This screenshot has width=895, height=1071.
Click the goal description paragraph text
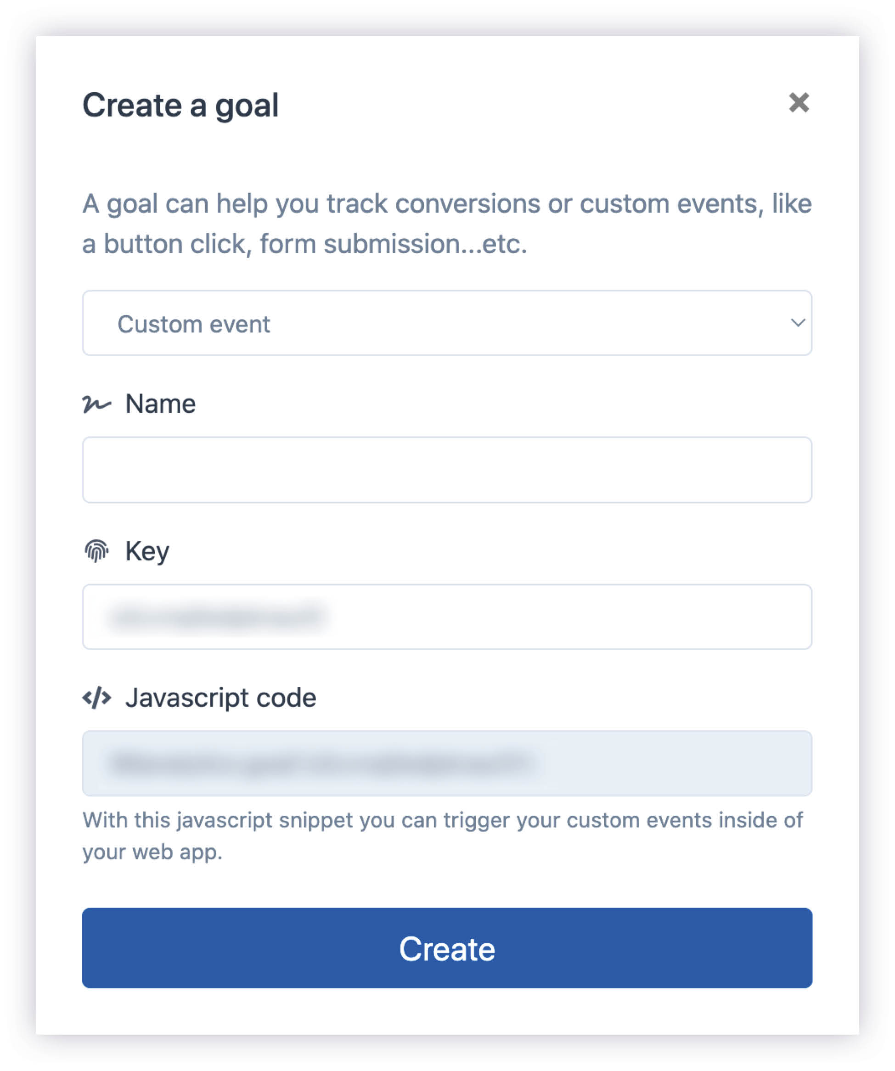447,224
